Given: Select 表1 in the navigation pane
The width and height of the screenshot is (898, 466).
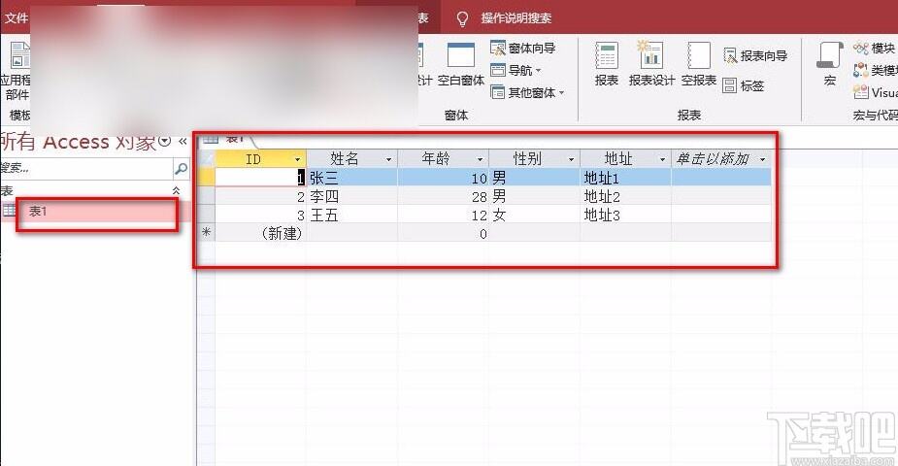Looking at the screenshot, I should 95,212.
